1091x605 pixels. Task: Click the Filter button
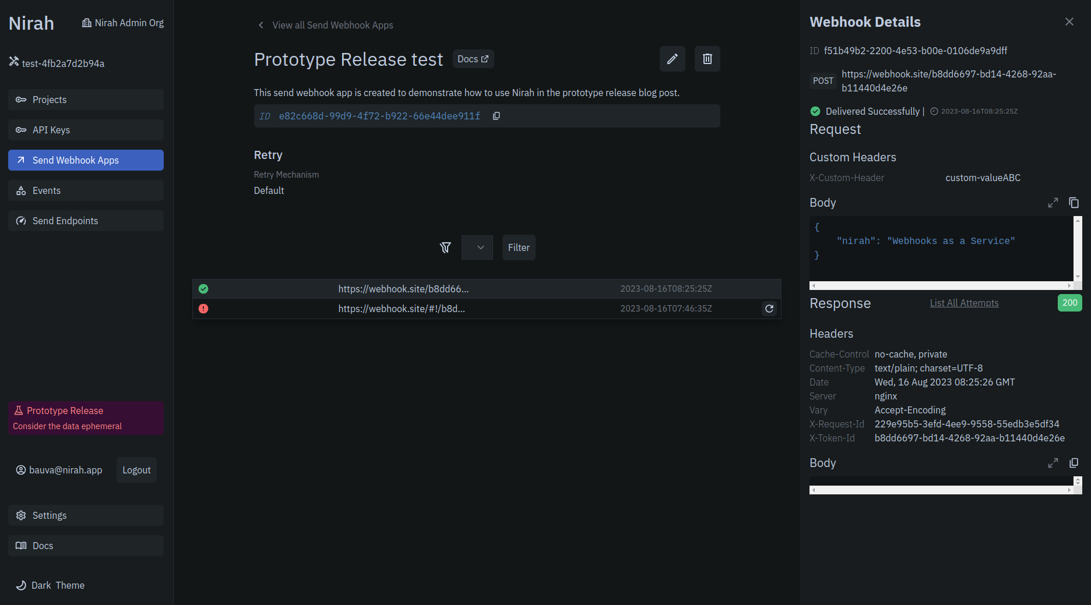coord(518,247)
